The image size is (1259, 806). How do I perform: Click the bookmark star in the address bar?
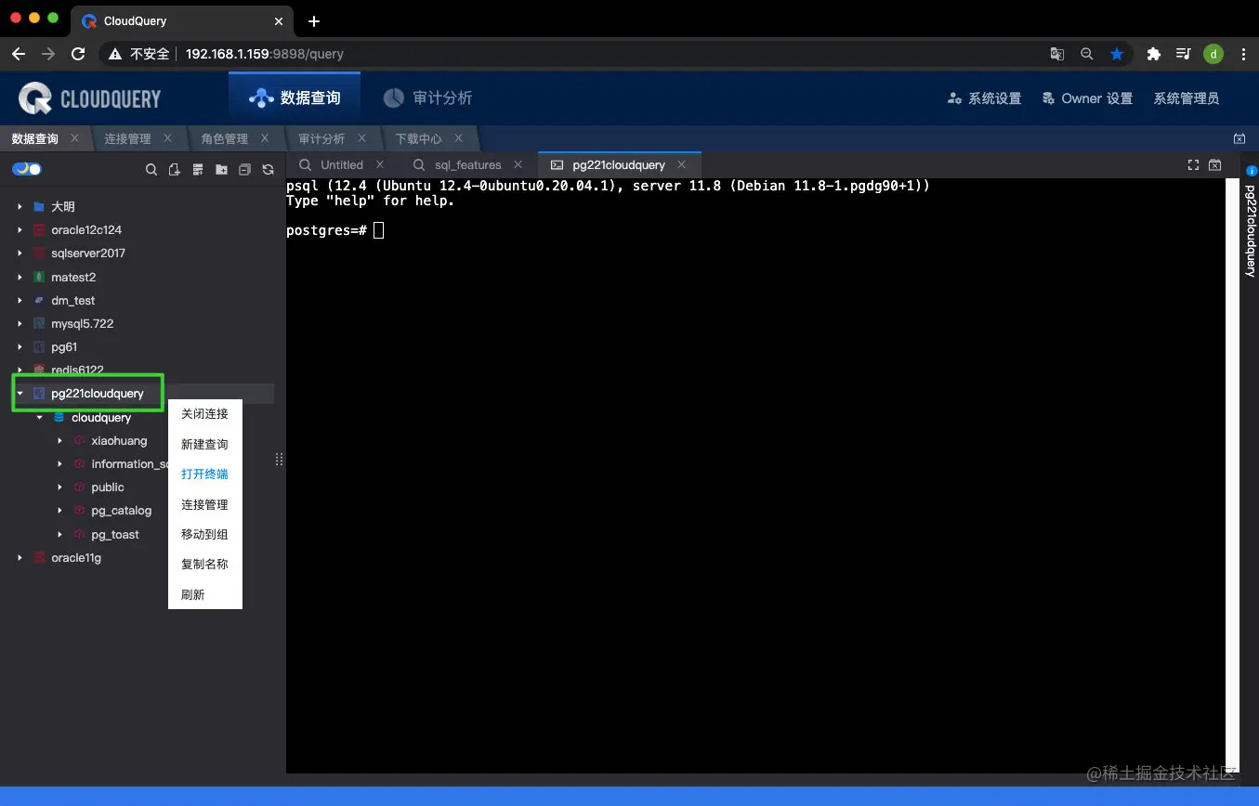(x=1117, y=54)
